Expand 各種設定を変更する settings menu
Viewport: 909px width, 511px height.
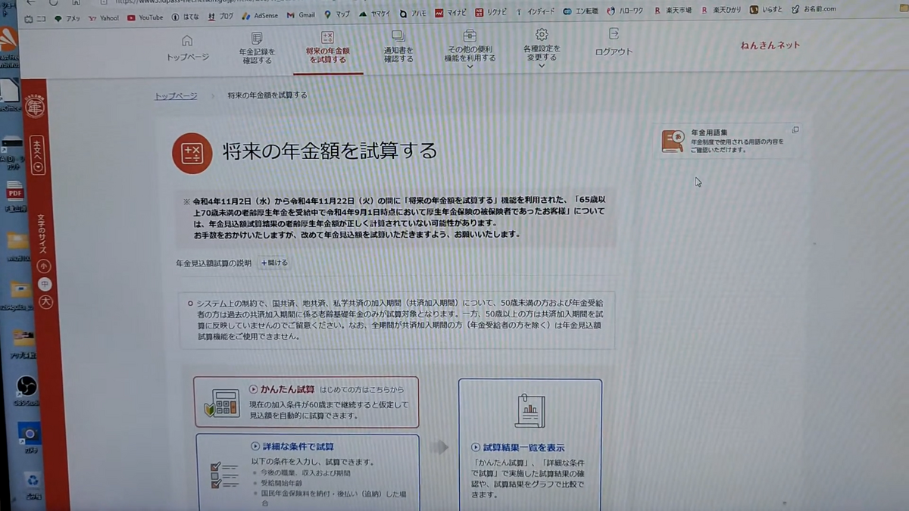[x=542, y=48]
